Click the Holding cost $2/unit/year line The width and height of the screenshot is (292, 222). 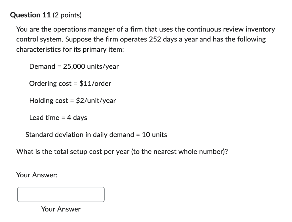72,101
